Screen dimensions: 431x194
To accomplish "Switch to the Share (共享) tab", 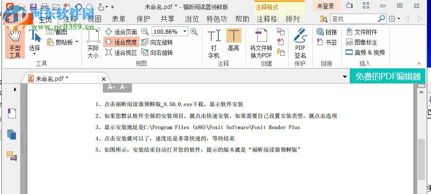I will point(168,19).
